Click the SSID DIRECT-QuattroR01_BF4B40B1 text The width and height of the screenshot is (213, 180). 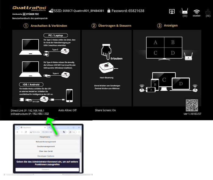(79, 11)
